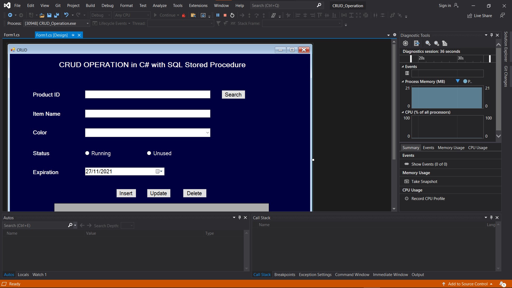
Task: Click the Take Snapshot camera icon
Action: pos(406,181)
